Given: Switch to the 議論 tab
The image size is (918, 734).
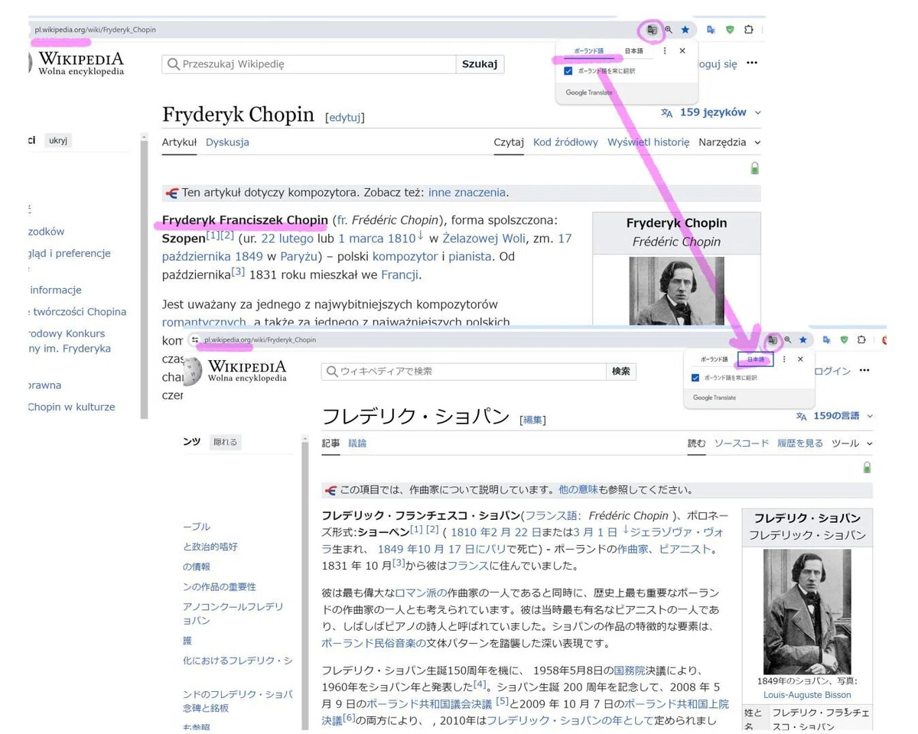Looking at the screenshot, I should point(357,443).
